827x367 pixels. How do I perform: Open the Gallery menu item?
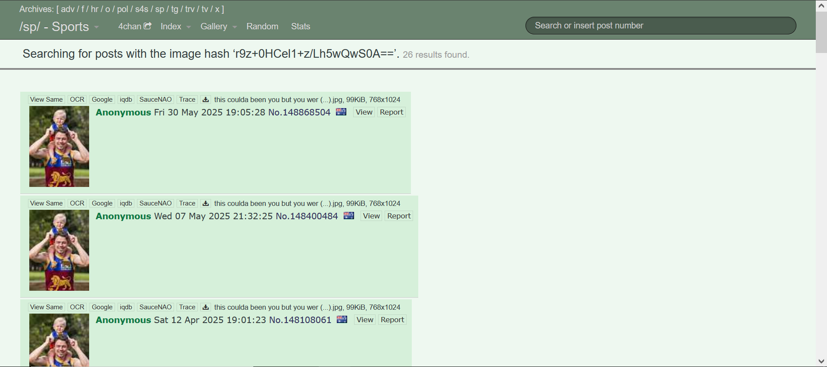click(214, 26)
